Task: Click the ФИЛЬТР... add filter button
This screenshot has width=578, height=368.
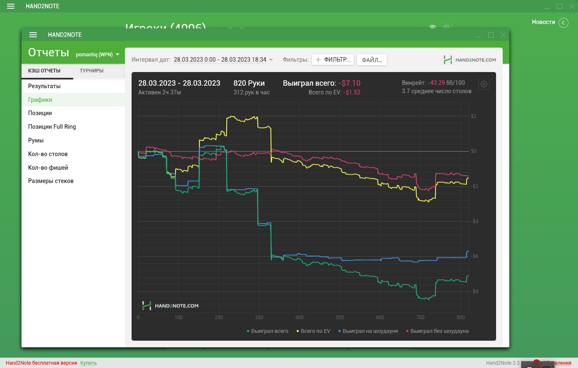Action: tap(333, 60)
